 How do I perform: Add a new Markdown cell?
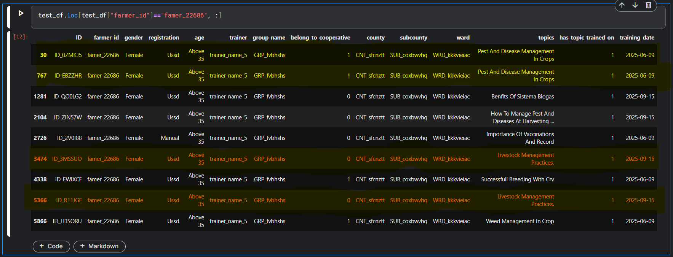pyautogui.click(x=99, y=246)
